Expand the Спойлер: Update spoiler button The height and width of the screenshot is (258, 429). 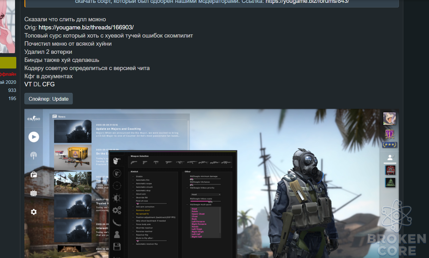[49, 99]
